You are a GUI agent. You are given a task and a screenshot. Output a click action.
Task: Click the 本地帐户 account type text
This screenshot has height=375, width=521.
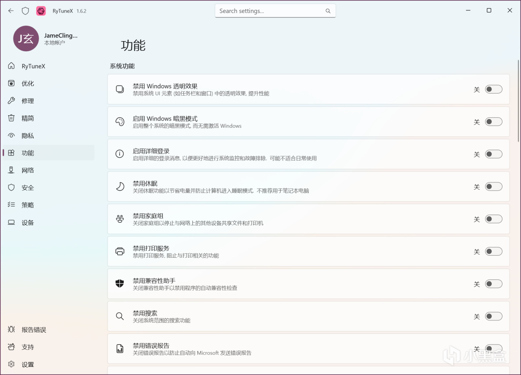(x=55, y=43)
